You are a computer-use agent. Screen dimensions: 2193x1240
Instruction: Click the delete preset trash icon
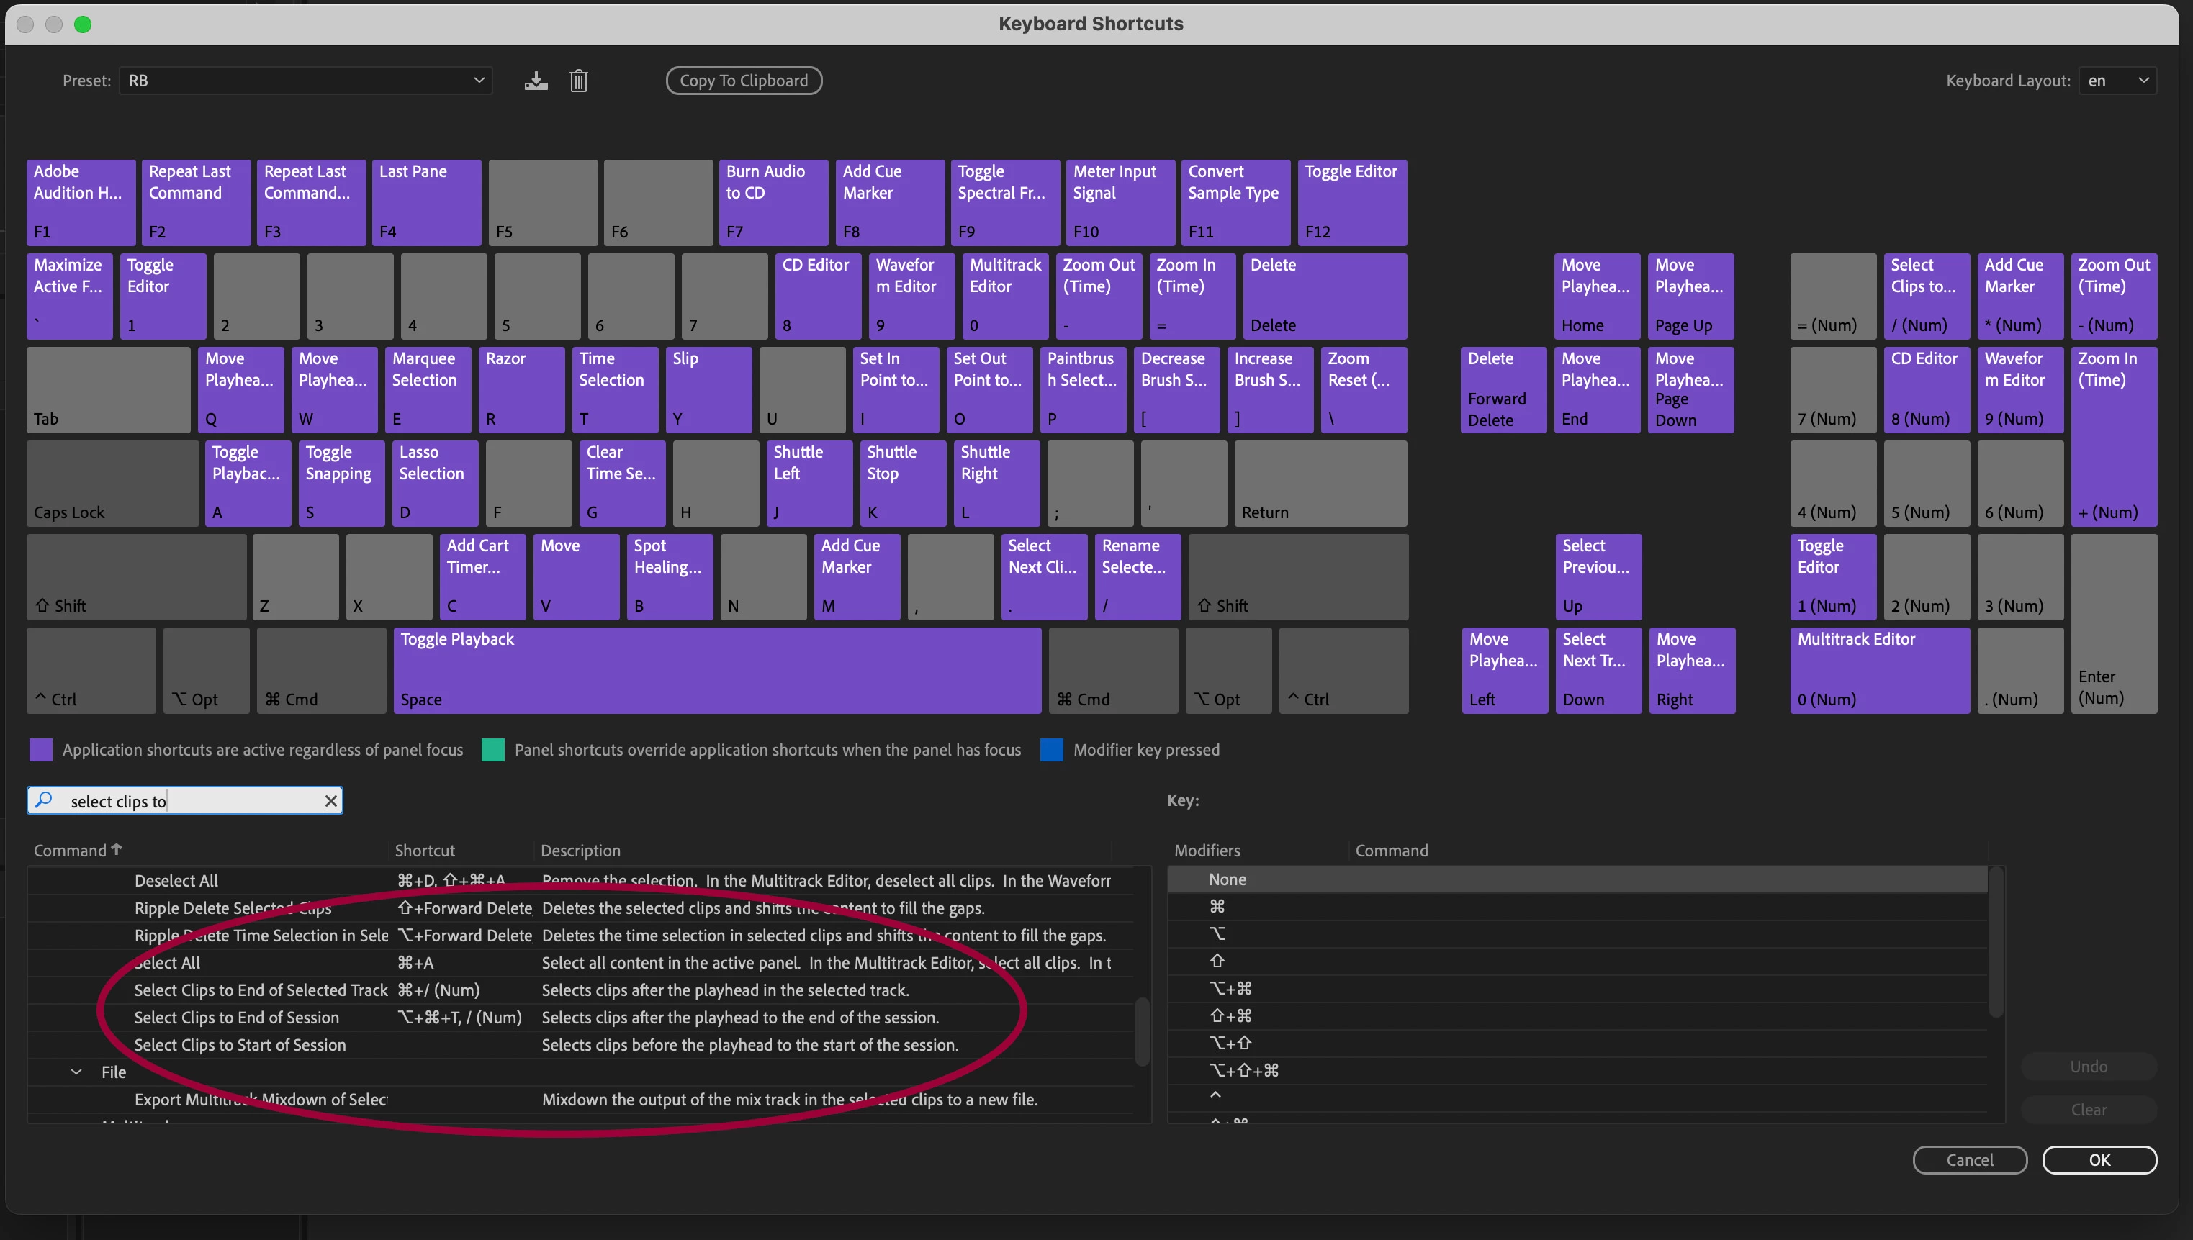click(579, 81)
